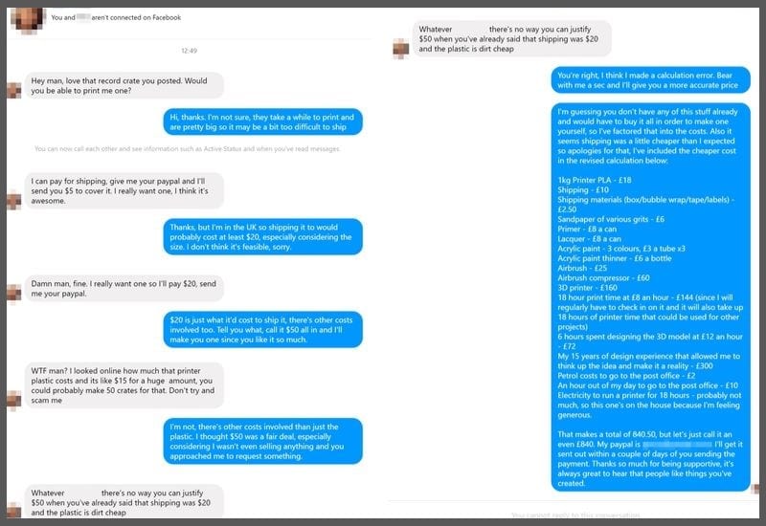Click the blurred PayPal address in the final message
766x526 pixels.
pyautogui.click(x=677, y=445)
